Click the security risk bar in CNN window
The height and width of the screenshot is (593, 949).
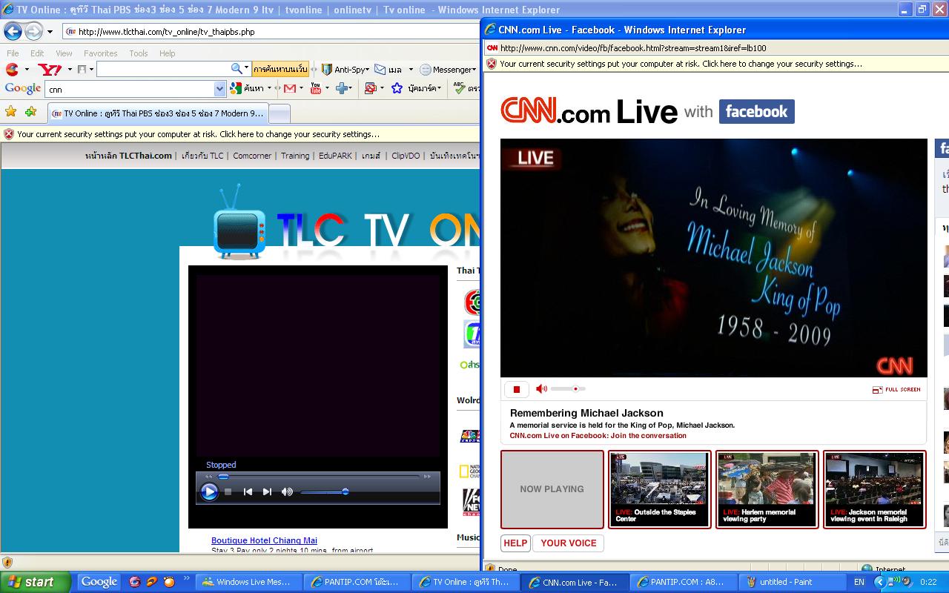(715, 64)
